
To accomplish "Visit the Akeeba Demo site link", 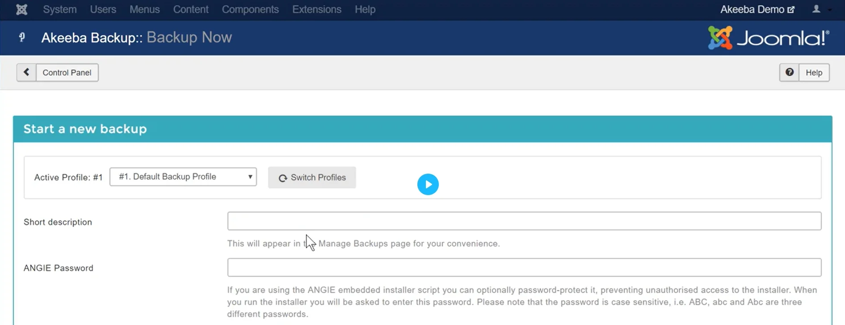I will (x=757, y=9).
